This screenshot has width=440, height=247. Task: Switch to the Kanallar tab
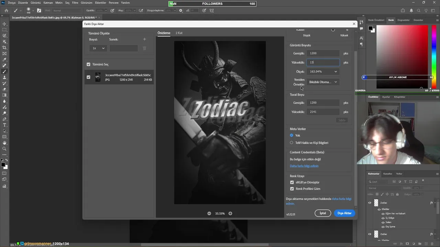tap(388, 174)
